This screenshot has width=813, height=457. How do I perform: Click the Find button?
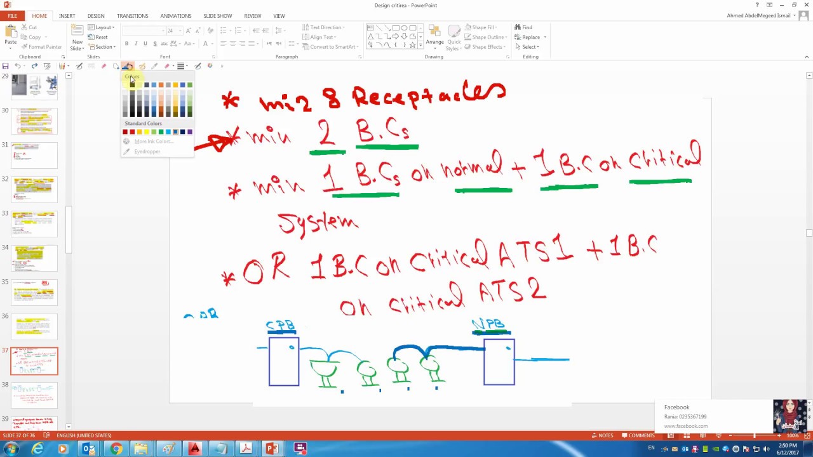pyautogui.click(x=523, y=27)
